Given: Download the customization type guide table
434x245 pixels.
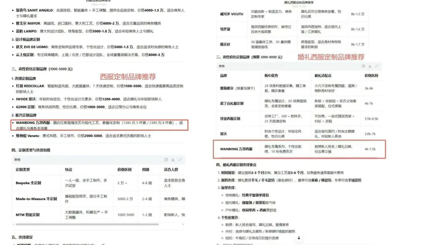Looking at the screenshot, I should (x=173, y=160).
